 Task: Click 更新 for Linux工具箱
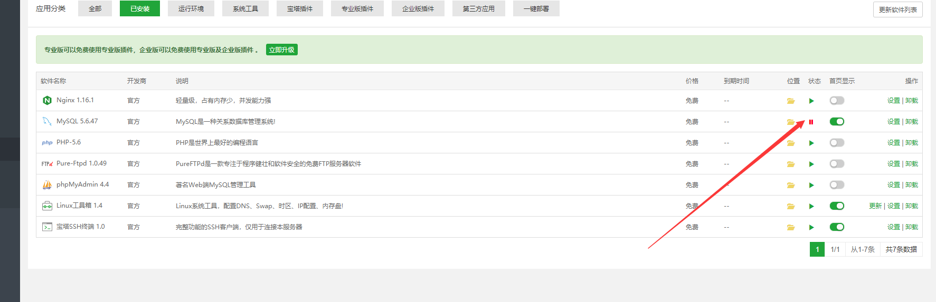(875, 206)
